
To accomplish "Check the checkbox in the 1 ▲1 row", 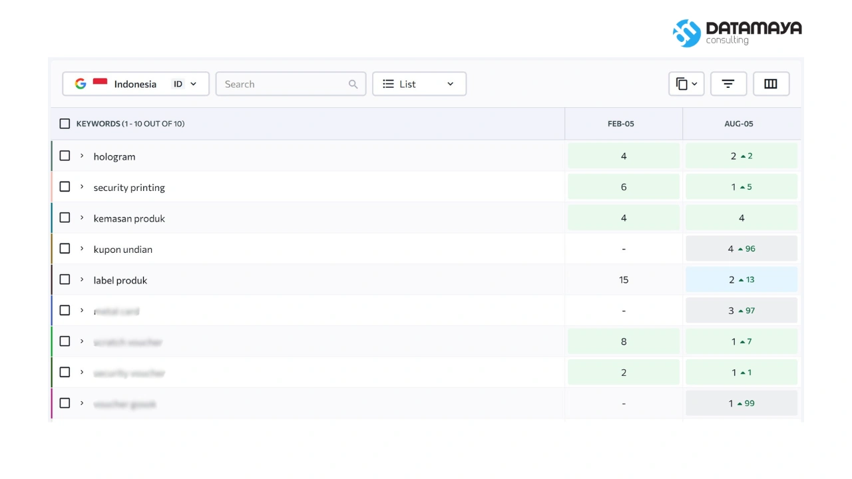I will click(x=65, y=372).
